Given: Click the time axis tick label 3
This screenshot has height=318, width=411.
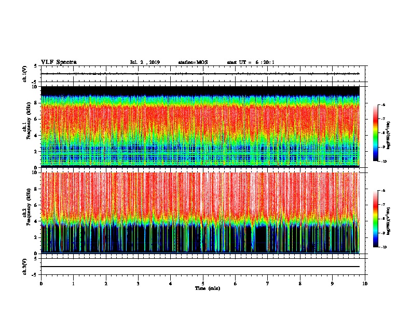Looking at the screenshot, I should [138, 284].
